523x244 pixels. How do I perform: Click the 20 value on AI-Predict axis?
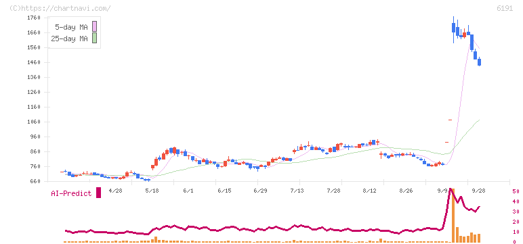(x=516, y=222)
